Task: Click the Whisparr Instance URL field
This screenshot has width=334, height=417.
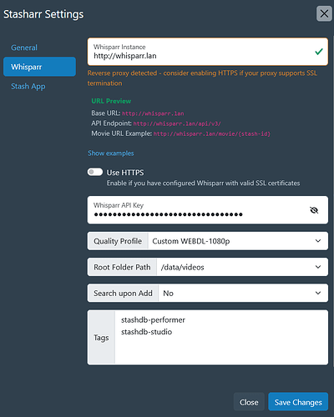Action: point(208,52)
